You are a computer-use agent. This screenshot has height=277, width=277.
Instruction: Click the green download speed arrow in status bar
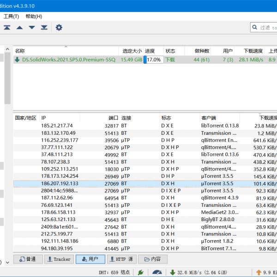coord(172,272)
